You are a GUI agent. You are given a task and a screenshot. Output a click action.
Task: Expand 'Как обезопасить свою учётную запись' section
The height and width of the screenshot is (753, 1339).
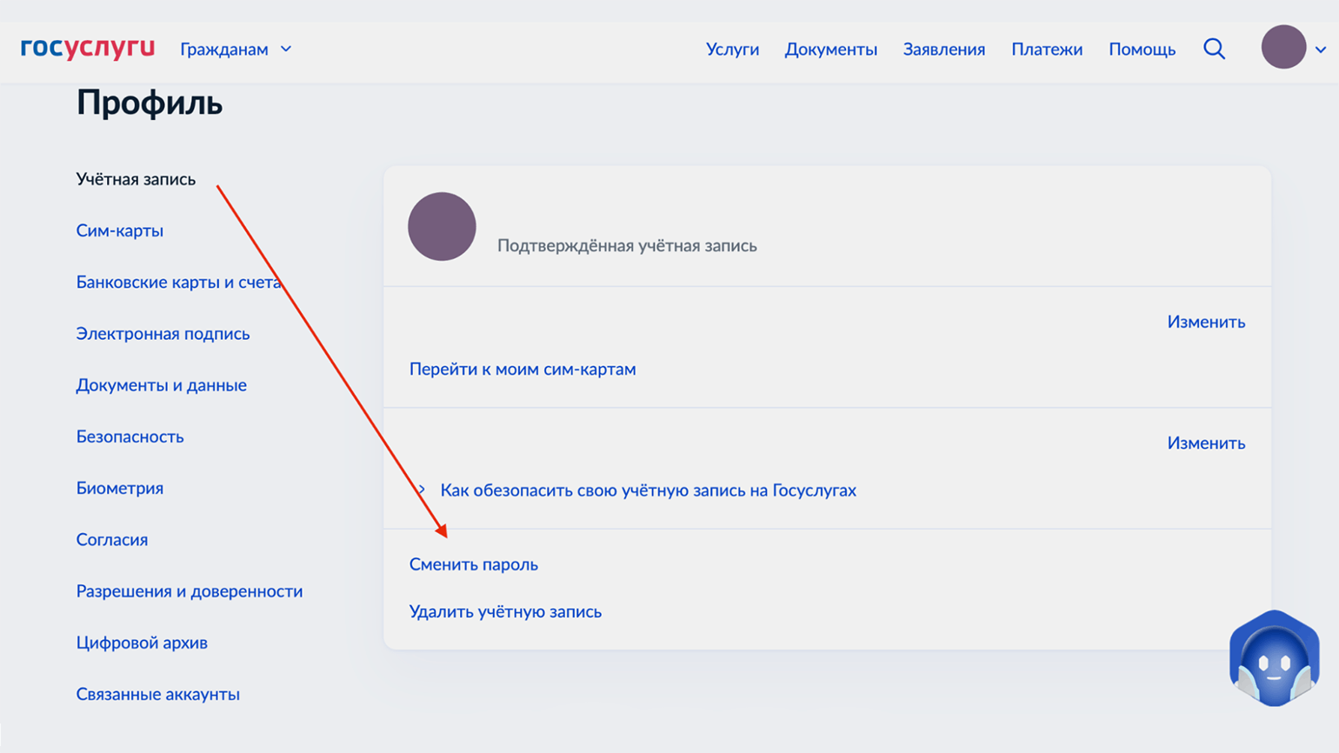tap(647, 490)
